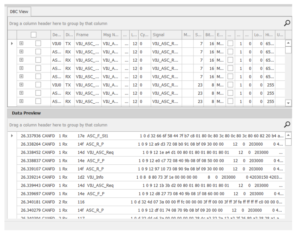Toggle the flag checkbox after M... in first VIU0 row
Image resolution: width=295 pixels, height=234 pixels.
click(230, 44)
